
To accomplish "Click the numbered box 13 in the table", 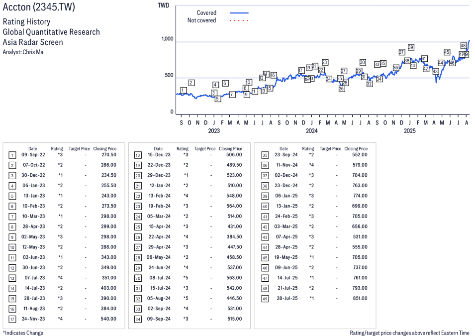I will 12,278.
